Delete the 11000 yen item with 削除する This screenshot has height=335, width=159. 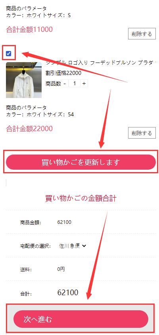[142, 34]
